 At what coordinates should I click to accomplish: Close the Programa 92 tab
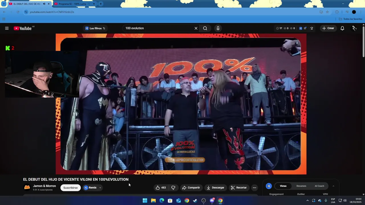point(94,4)
